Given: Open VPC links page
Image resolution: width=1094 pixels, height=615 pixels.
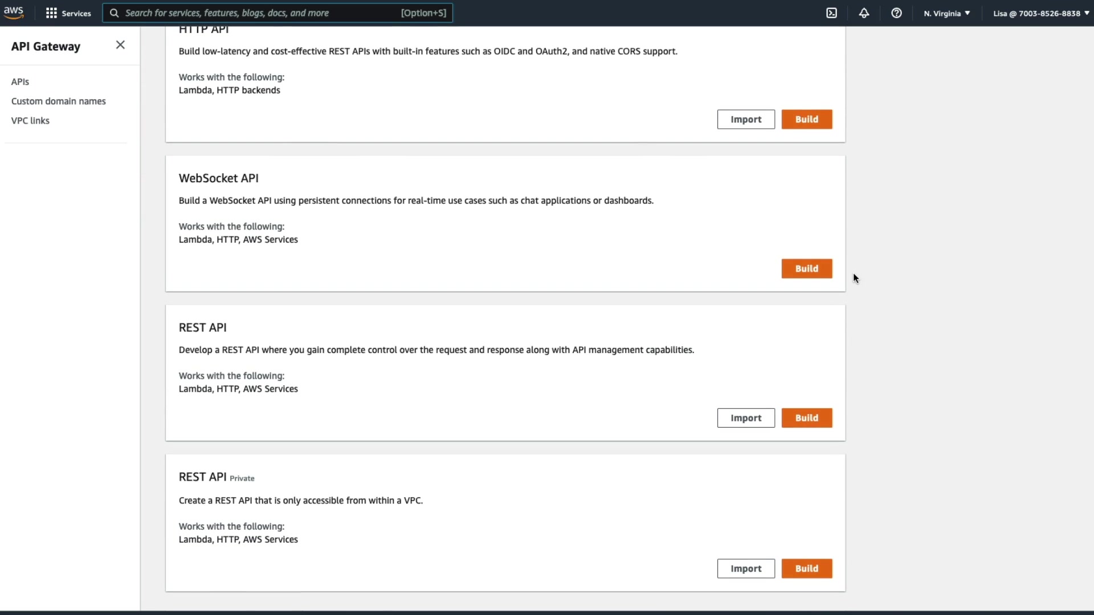Looking at the screenshot, I should (x=30, y=120).
